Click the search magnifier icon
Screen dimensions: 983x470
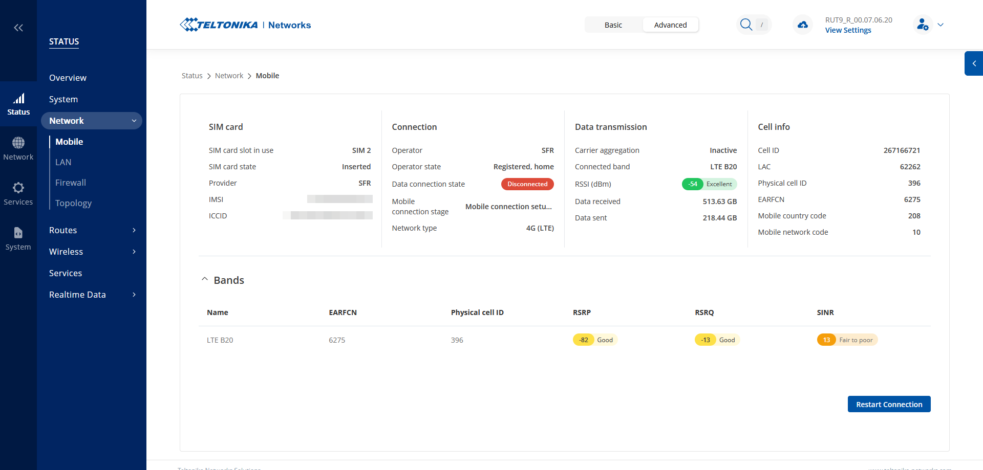pyautogui.click(x=746, y=25)
